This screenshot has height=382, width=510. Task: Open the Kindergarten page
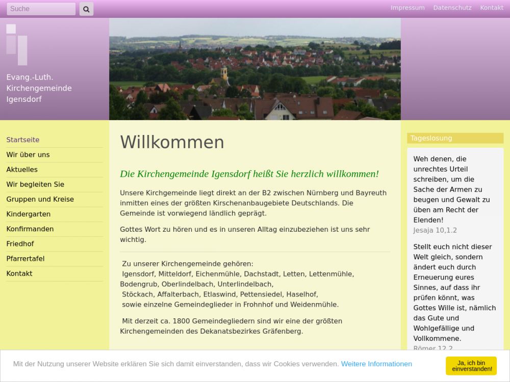point(29,214)
